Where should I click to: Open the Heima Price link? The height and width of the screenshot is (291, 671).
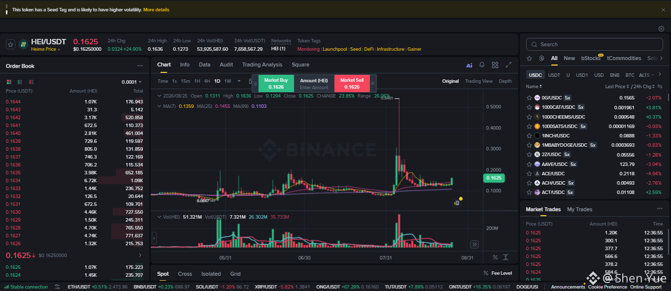tap(45, 49)
